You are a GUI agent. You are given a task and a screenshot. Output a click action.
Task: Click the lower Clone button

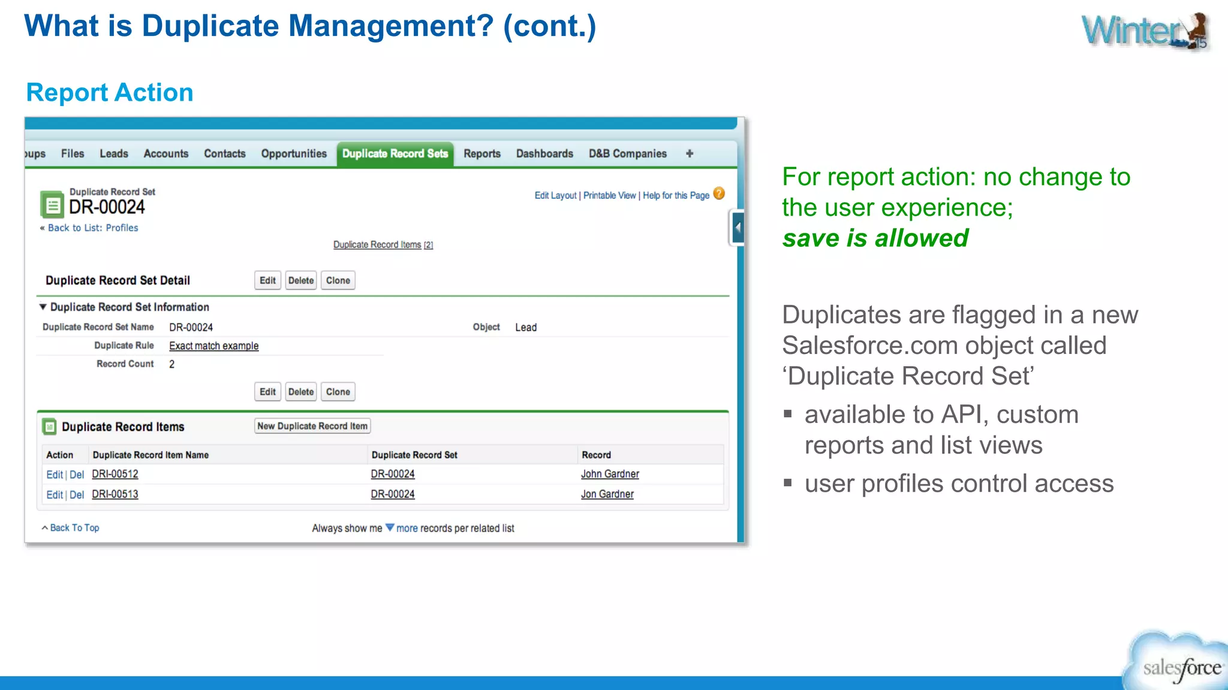click(338, 392)
